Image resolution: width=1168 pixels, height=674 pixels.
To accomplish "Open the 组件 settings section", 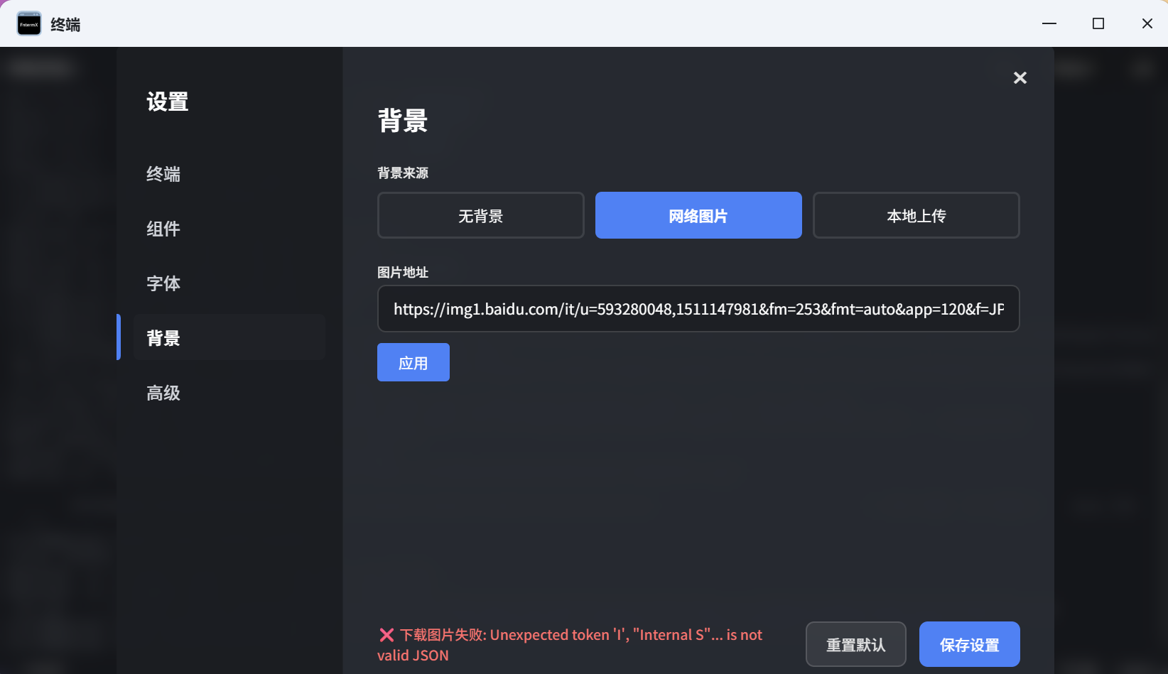I will coord(163,229).
